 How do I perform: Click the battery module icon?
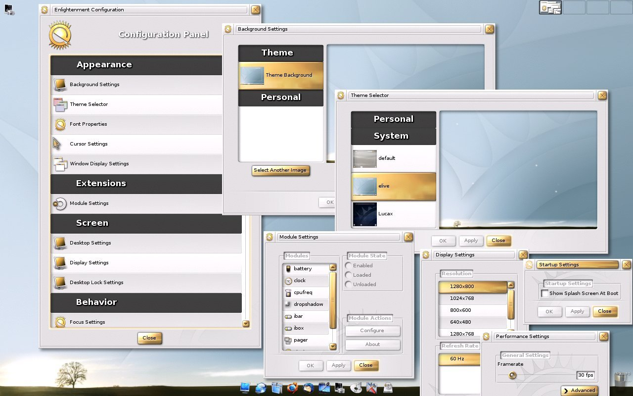(289, 268)
